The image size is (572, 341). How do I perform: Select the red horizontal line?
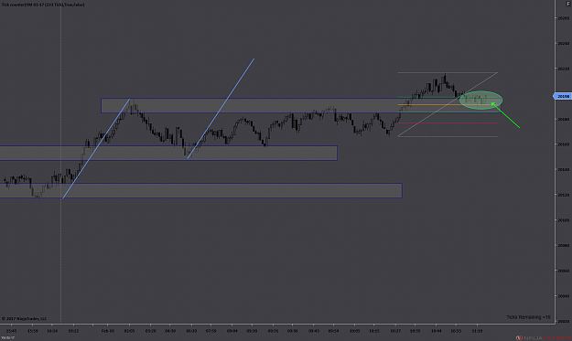[448, 123]
